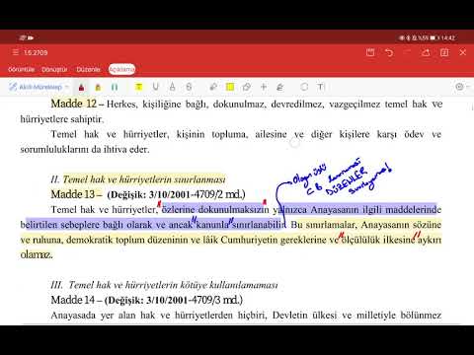This screenshot has height=355, width=474.
Task: Open the page view icon beside the close button
Action: click(x=444, y=52)
